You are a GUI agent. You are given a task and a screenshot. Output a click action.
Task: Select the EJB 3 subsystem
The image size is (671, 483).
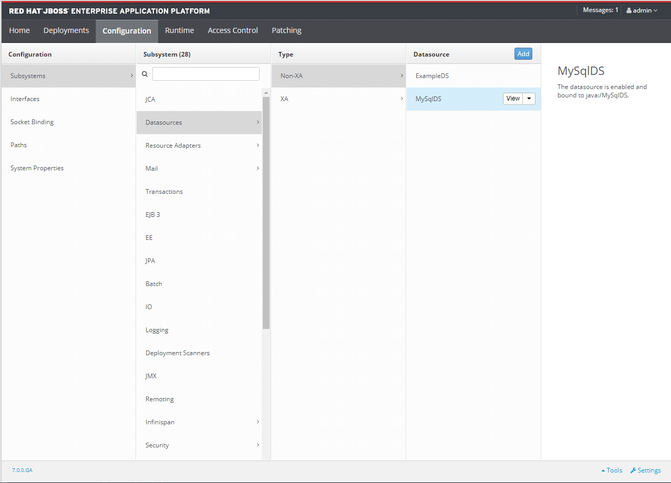pos(199,215)
